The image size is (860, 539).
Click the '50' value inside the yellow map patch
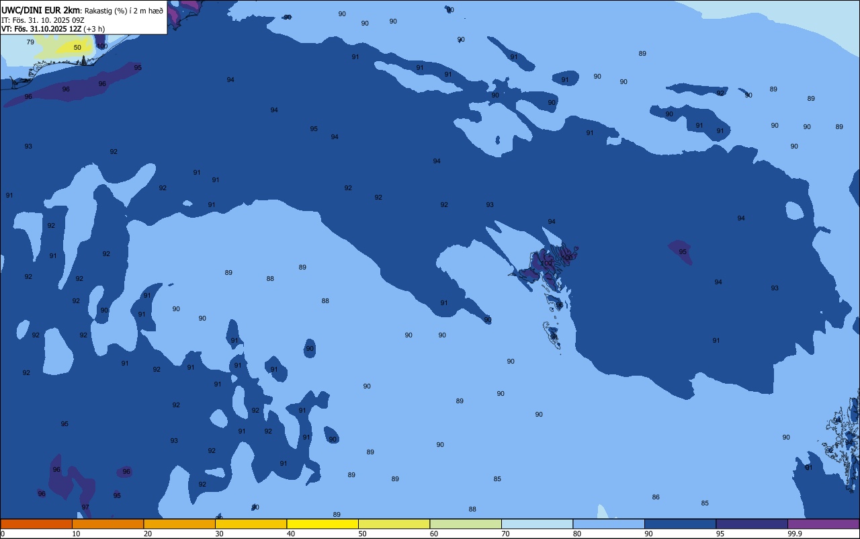click(77, 48)
